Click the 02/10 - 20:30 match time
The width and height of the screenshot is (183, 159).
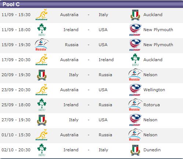tap(16, 150)
